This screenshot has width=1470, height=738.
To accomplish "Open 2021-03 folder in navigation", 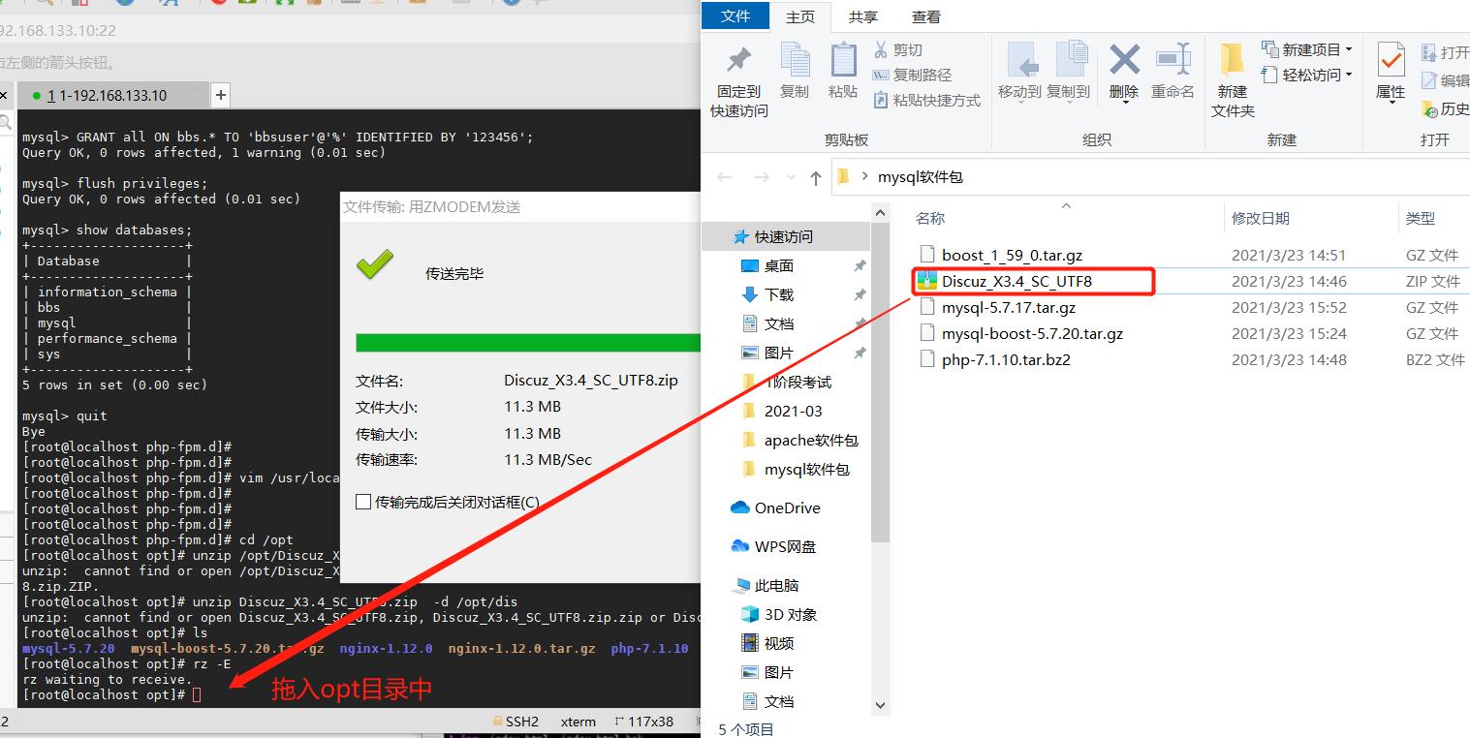I will tap(793, 411).
